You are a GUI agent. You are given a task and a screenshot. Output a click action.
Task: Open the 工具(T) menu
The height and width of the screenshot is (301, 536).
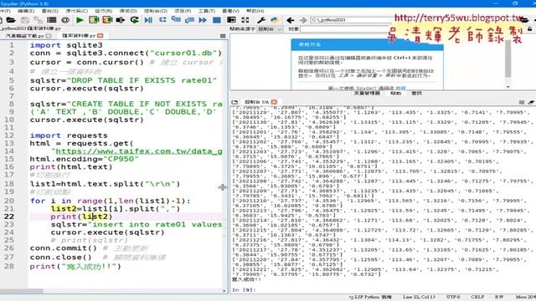[x=207, y=11]
